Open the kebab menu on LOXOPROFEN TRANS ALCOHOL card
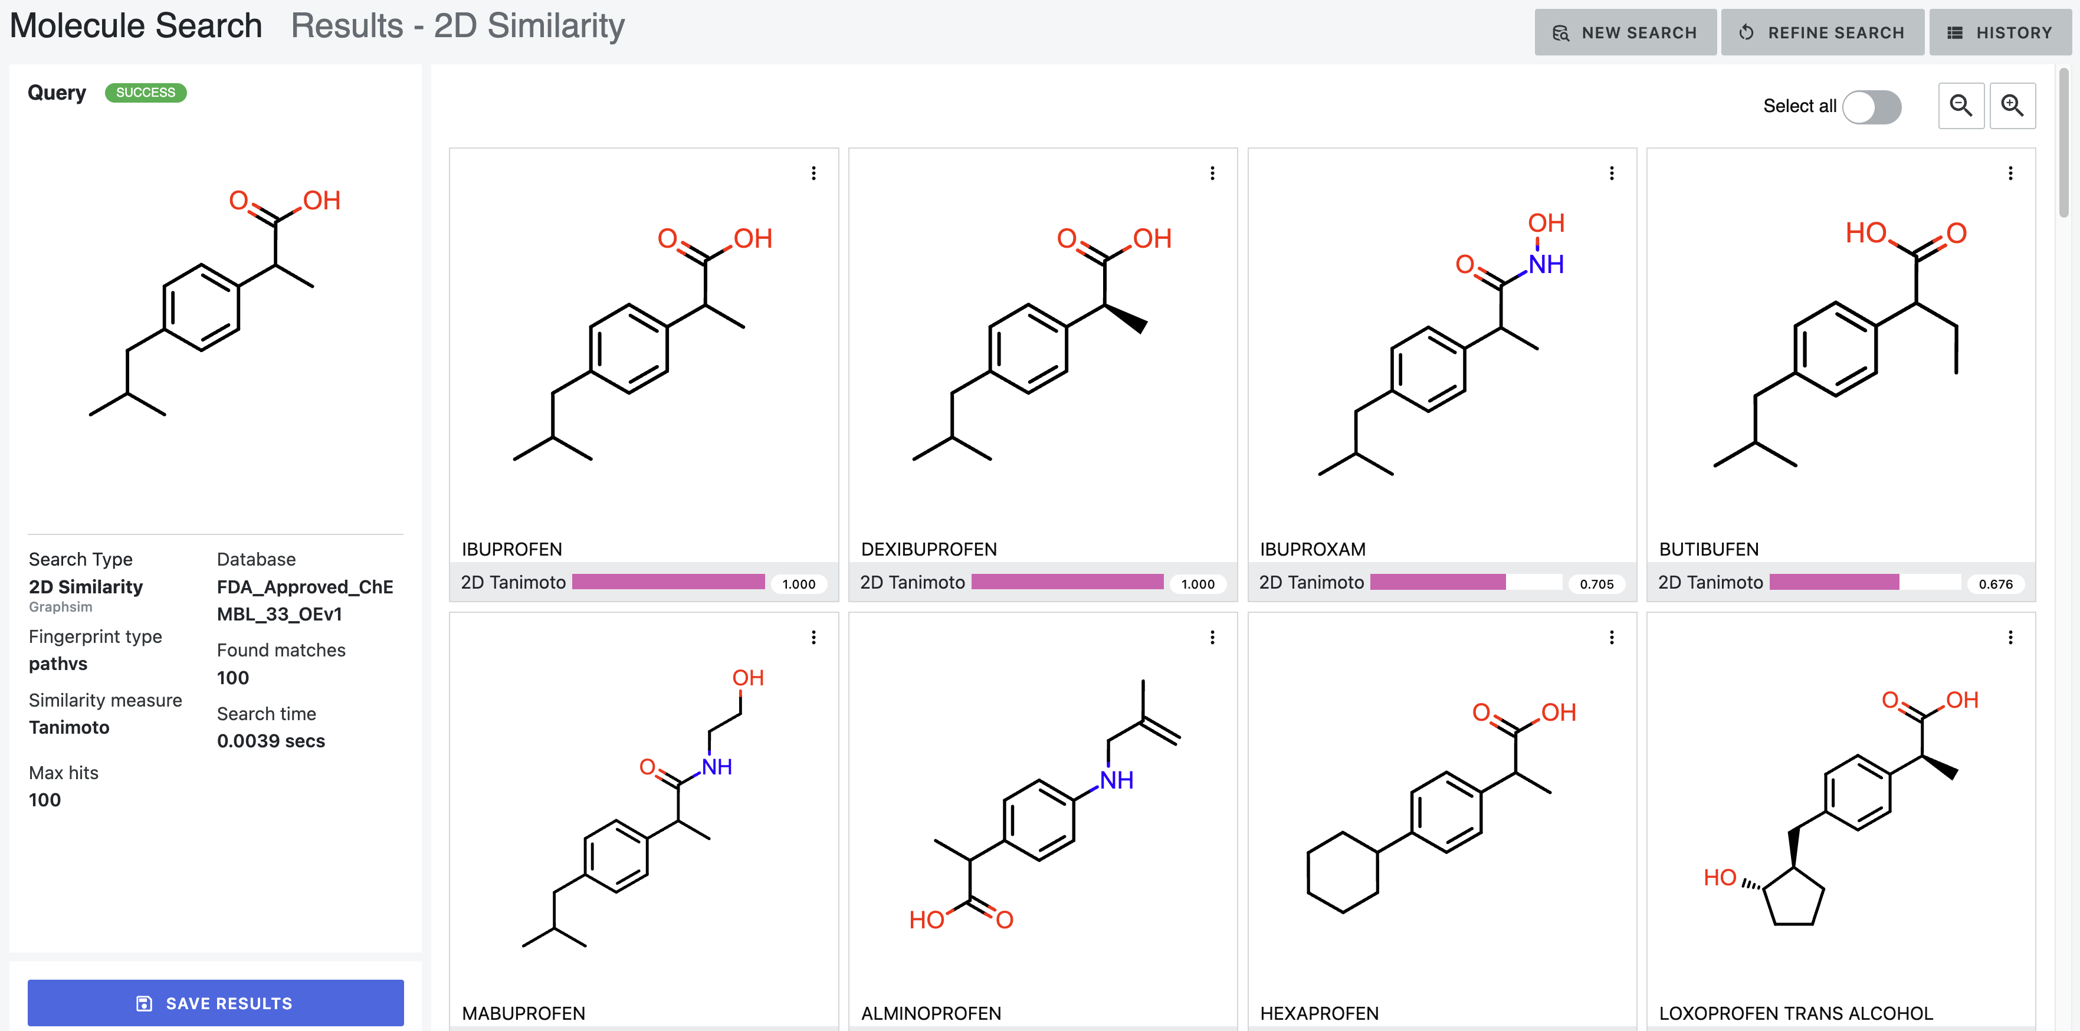2080x1031 pixels. pos(2010,637)
